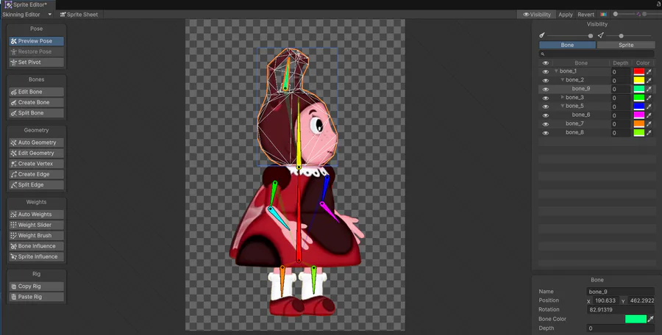This screenshot has width=662, height=335.
Task: Hide bone_1 using its eye icon
Action: tap(546, 72)
